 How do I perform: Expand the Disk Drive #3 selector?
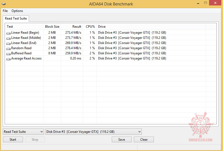[x=93, y=132]
